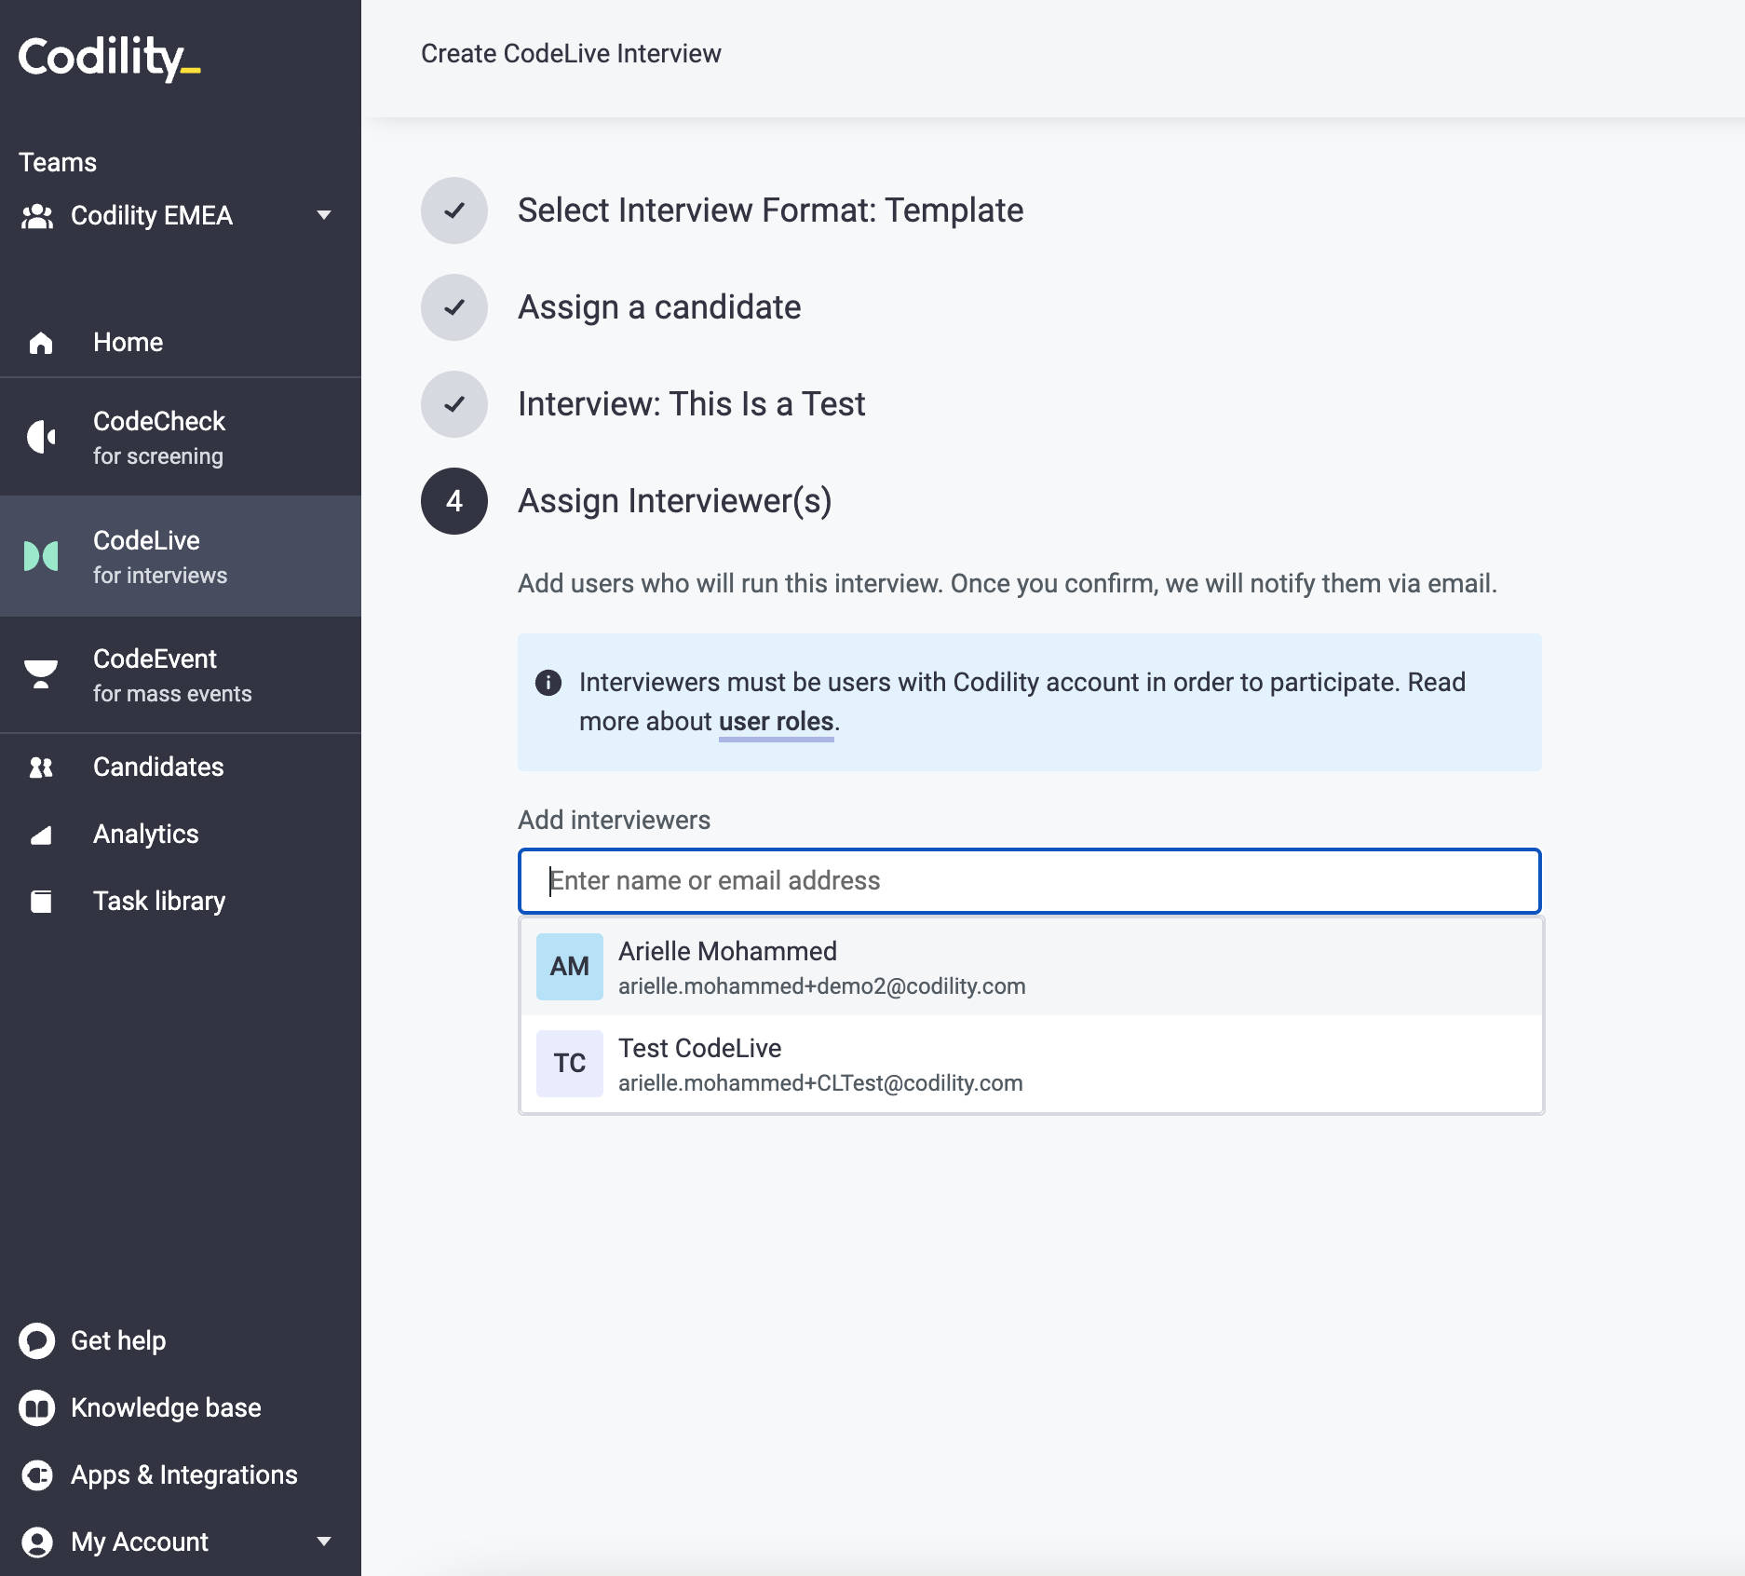The image size is (1745, 1576).
Task: Click the Get help chat icon
Action: tap(37, 1341)
